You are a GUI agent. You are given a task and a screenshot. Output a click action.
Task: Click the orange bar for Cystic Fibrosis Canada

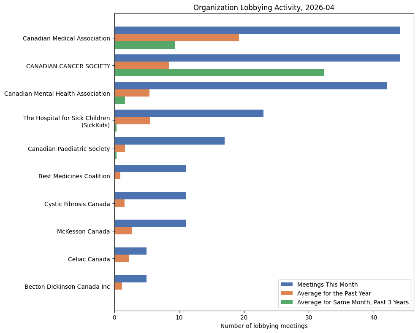click(x=119, y=203)
